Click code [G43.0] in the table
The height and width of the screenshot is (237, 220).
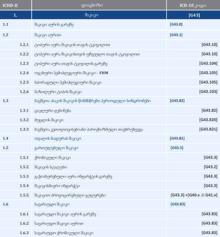pos(176,24)
